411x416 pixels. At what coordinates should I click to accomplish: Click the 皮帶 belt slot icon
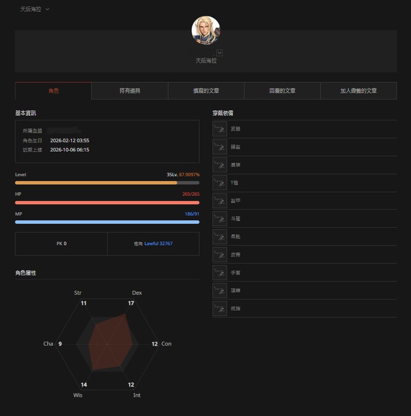coord(220,255)
